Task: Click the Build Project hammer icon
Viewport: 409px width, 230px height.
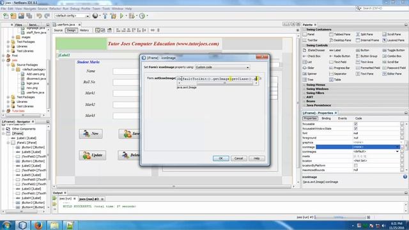Action: (105, 16)
